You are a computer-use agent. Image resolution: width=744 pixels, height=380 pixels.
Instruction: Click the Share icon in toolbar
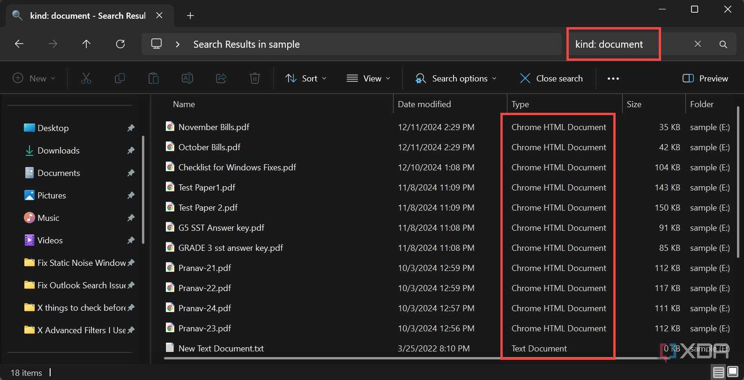point(221,78)
